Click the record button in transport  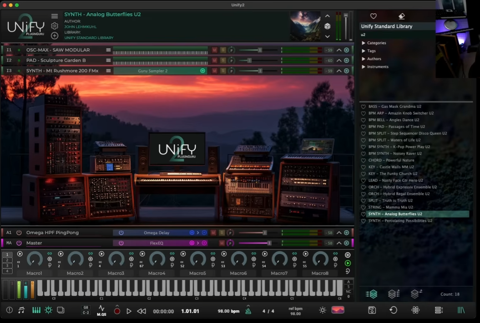tap(117, 311)
